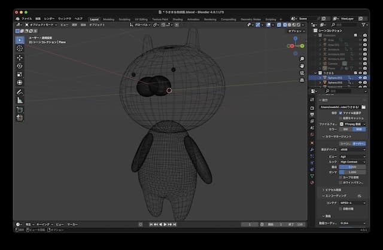This screenshot has width=383, height=250.
Task: Switch to the Modeling workspace tab
Action: point(109,19)
